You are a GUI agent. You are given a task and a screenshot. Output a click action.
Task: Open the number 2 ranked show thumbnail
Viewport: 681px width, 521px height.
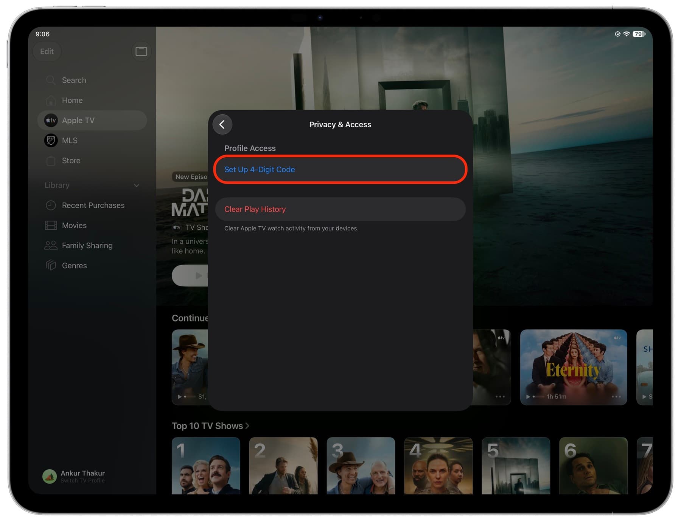[x=283, y=465]
